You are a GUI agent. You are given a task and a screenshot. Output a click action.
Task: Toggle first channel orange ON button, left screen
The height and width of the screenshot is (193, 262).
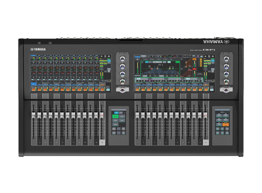click(x=34, y=90)
